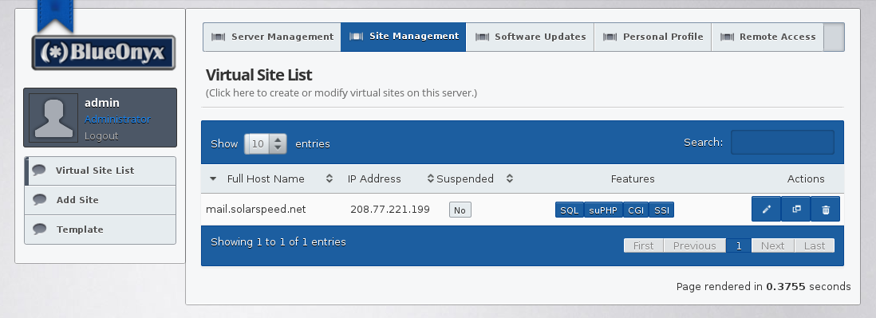Click the CGI feature badge
This screenshot has width=876, height=318.
coord(636,210)
